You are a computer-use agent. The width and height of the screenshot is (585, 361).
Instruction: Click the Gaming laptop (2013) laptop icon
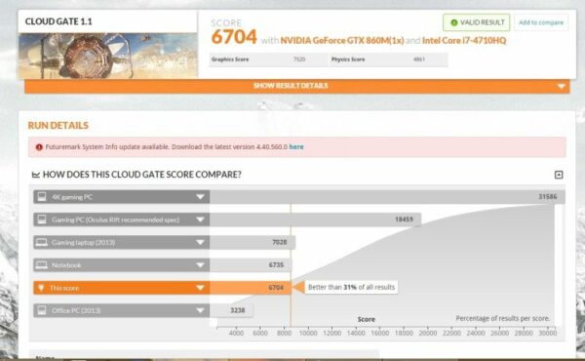coord(41,242)
